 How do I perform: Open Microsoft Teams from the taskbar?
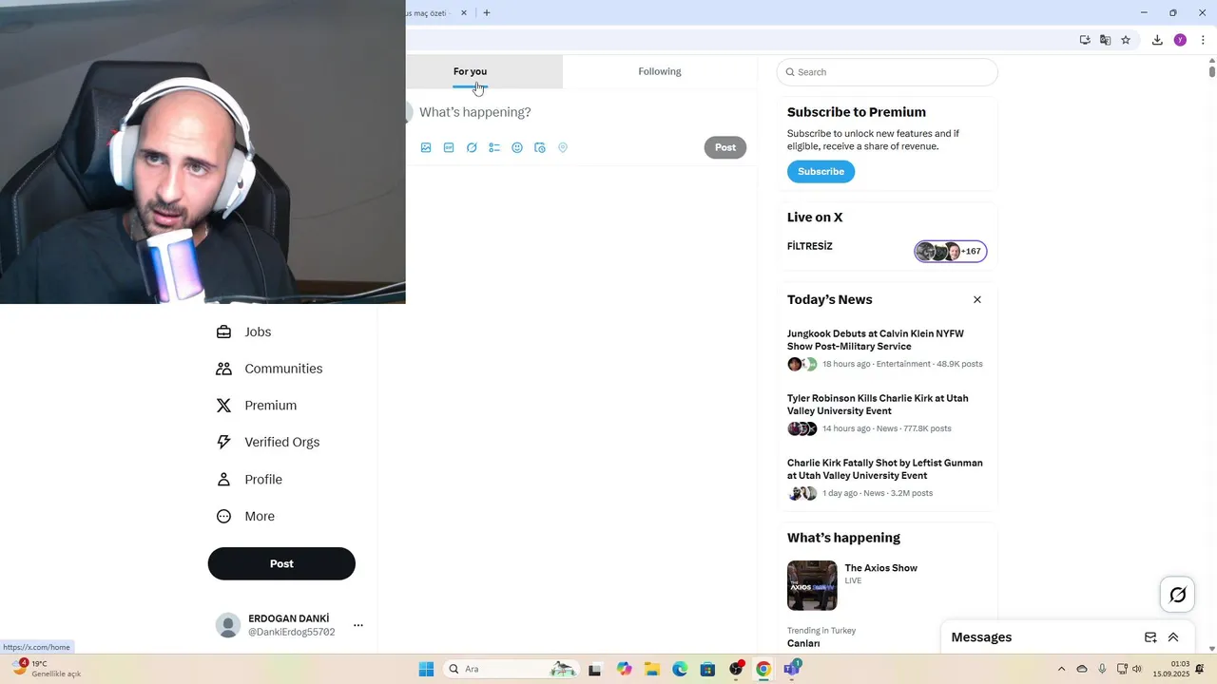pos(791,669)
